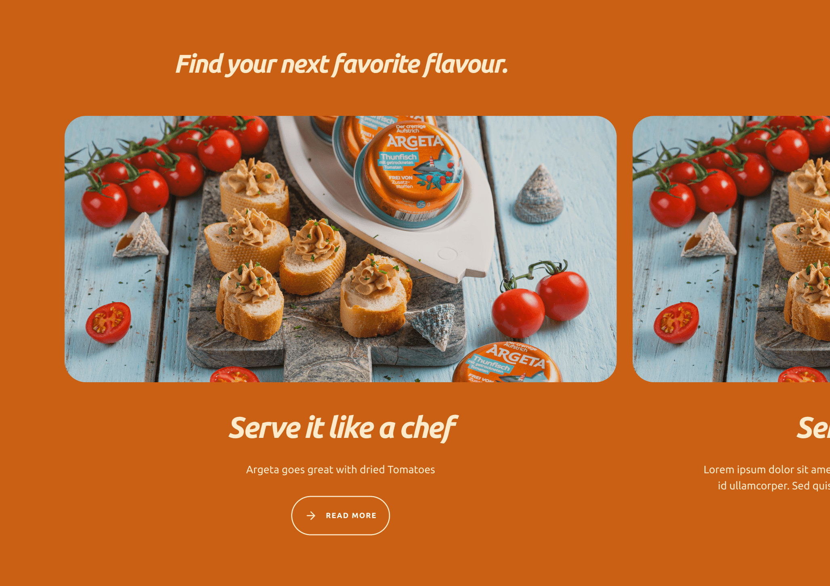Click the grey conical seashell beside the dish

click(x=538, y=194)
